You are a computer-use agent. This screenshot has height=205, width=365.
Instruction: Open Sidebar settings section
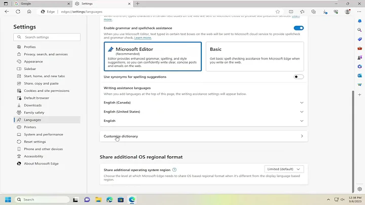click(47, 69)
